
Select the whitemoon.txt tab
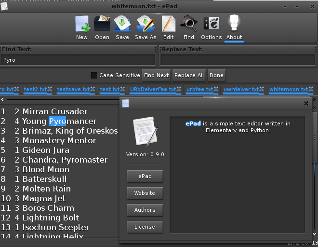click(x=289, y=89)
